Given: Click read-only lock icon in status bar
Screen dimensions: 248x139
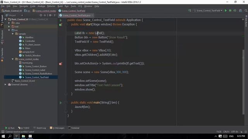Looking at the screenshot, I should (241, 132).
